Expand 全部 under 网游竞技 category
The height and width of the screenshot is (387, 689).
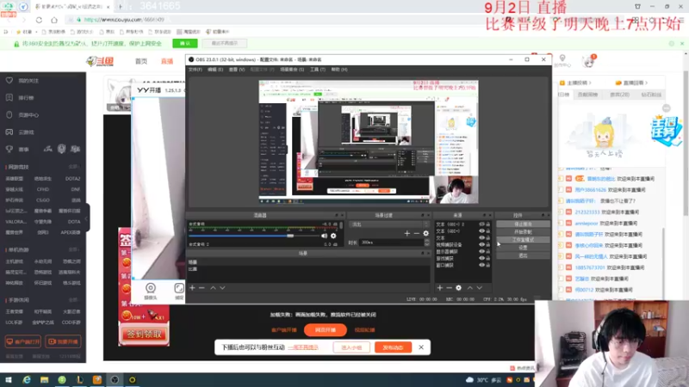click(73, 167)
